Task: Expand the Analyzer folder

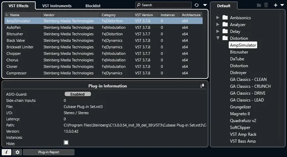Action: 218,24
